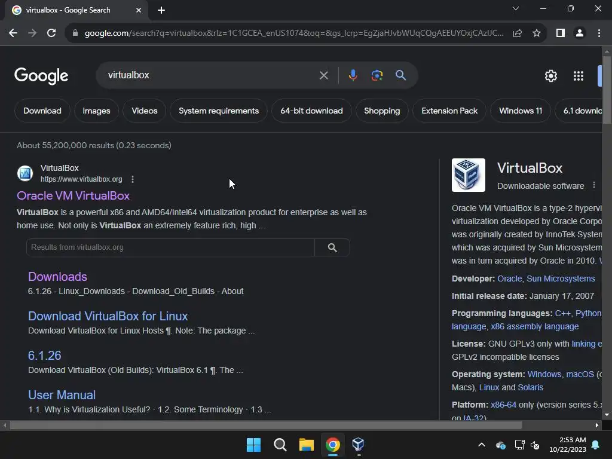Click the scroll right arrow
This screenshot has height=459, width=612.
click(596, 425)
